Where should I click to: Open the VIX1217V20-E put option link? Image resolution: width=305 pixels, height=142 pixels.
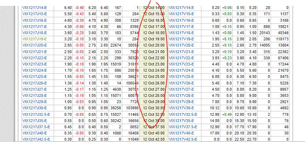pos(181,45)
